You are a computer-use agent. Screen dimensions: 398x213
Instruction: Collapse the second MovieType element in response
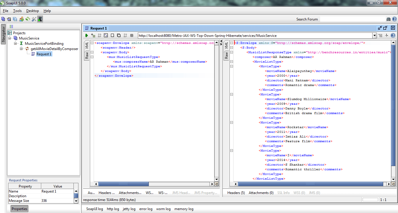click(x=231, y=94)
